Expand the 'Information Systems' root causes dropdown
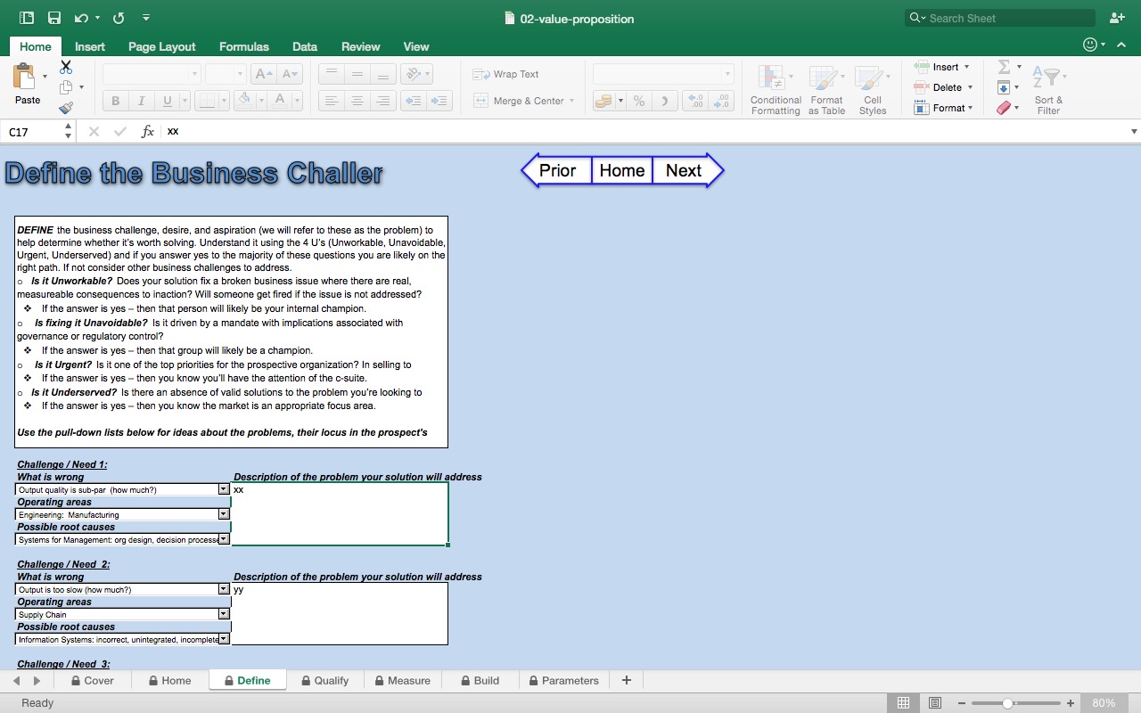The width and height of the screenshot is (1141, 713). click(223, 638)
